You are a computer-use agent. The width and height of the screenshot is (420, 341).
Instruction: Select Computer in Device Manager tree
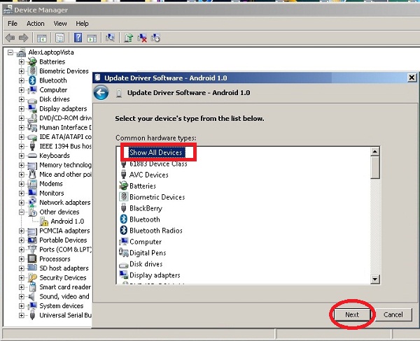[x=53, y=90]
